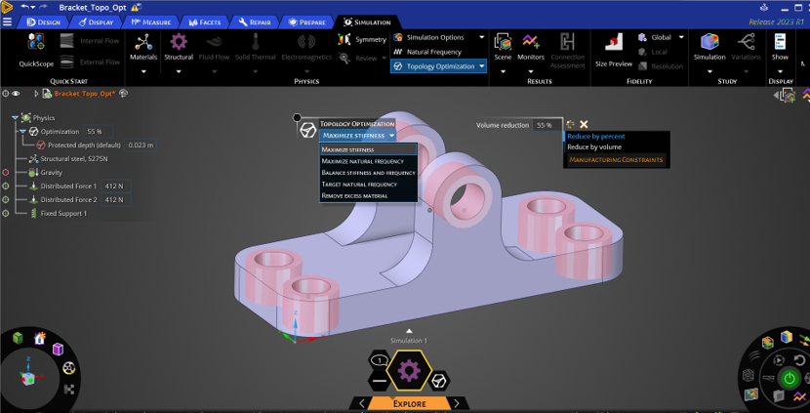Image resolution: width=810 pixels, height=413 pixels.
Task: Click the Symmetry tool
Action: tap(362, 39)
